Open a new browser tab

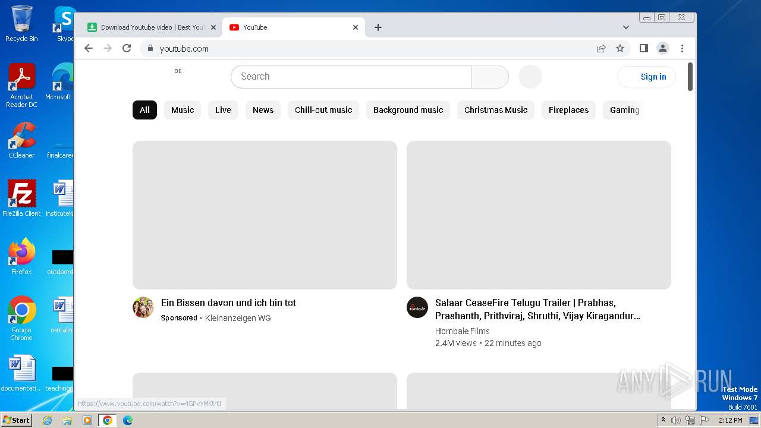pos(378,27)
